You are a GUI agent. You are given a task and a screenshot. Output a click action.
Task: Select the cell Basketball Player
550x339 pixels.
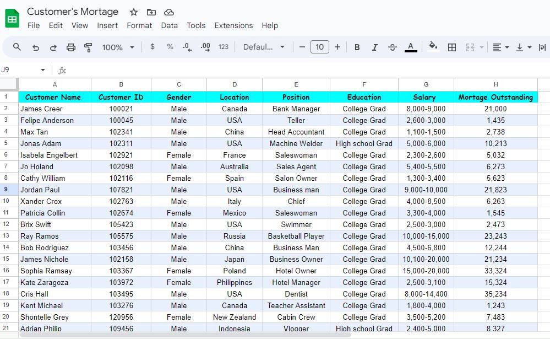[x=296, y=236]
